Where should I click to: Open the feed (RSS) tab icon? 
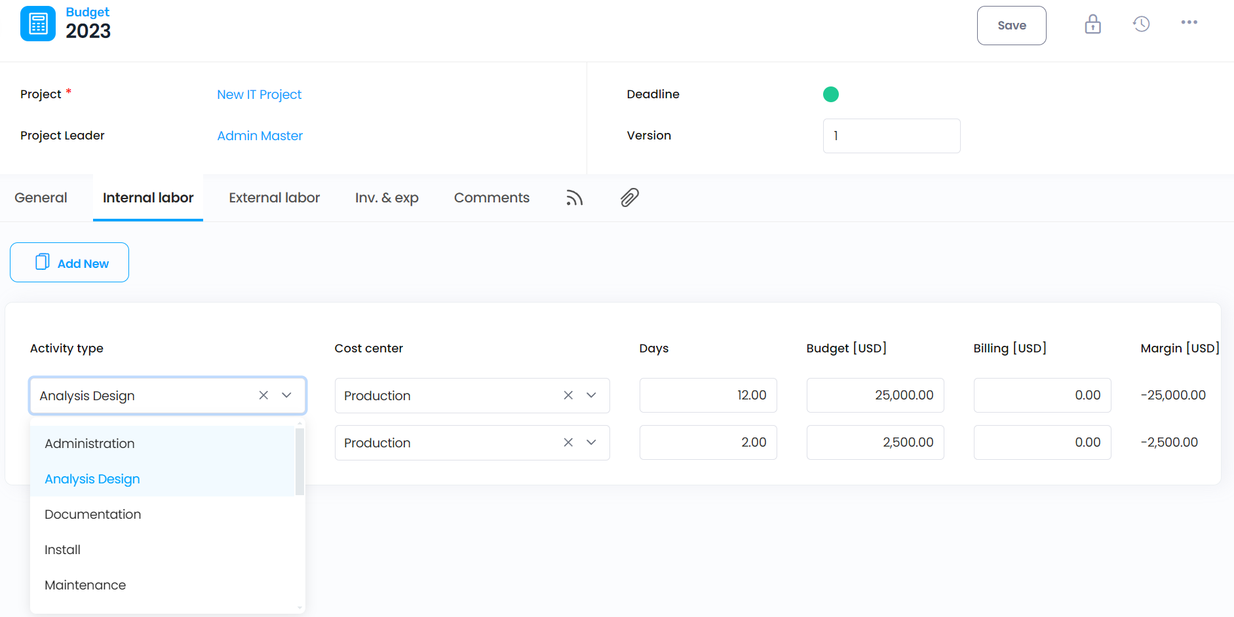[575, 198]
